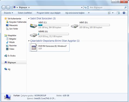Select Müzik under Kitaplıklar
Image resolution: width=129 pixels, height=102 pixels.
coord(12,42)
